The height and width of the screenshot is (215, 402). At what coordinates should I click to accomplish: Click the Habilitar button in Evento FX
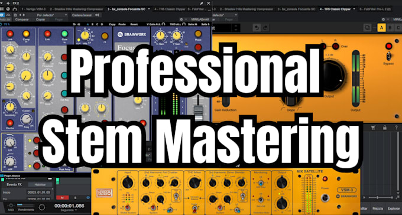pyautogui.click(x=41, y=184)
